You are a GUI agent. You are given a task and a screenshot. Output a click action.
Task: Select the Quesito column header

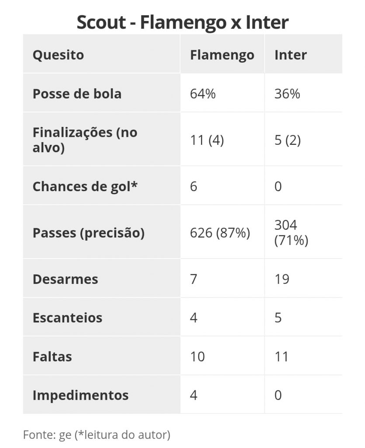pyautogui.click(x=58, y=55)
